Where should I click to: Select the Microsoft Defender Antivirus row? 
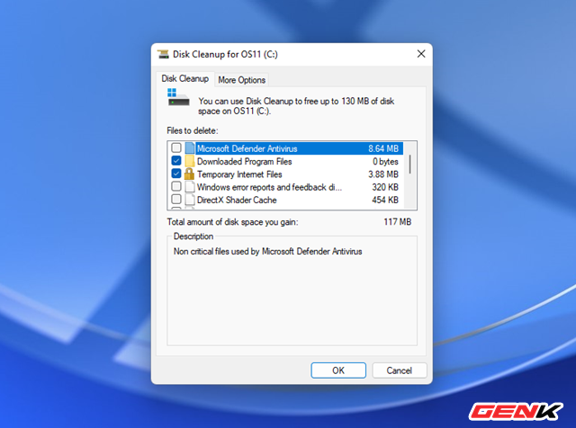[286, 148]
